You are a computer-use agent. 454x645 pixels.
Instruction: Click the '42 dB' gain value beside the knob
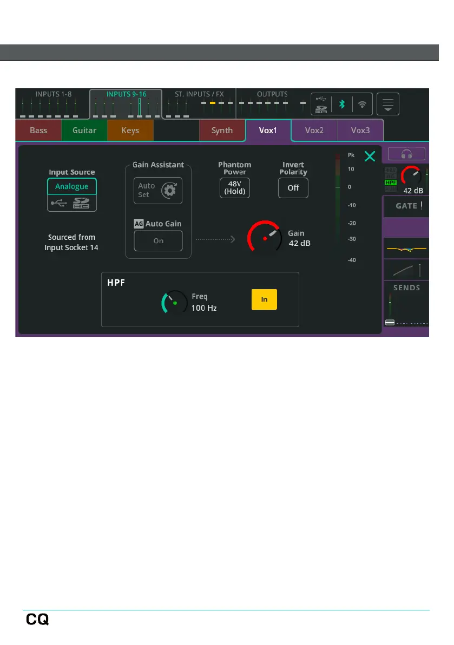pyautogui.click(x=300, y=243)
